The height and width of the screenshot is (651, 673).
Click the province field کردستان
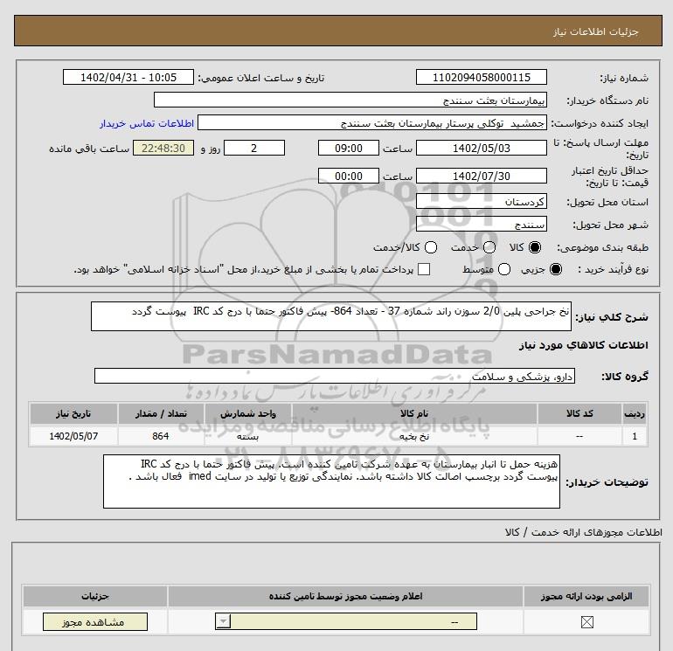point(481,201)
